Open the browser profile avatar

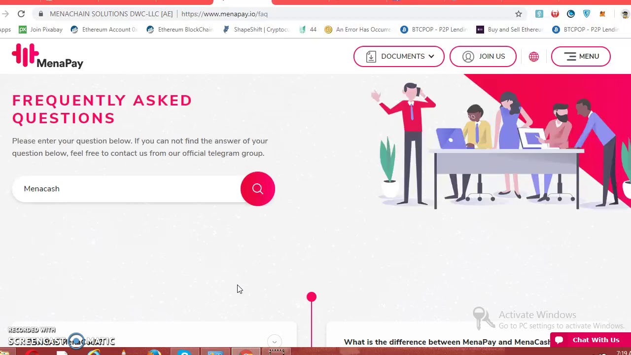pyautogui.click(x=625, y=14)
